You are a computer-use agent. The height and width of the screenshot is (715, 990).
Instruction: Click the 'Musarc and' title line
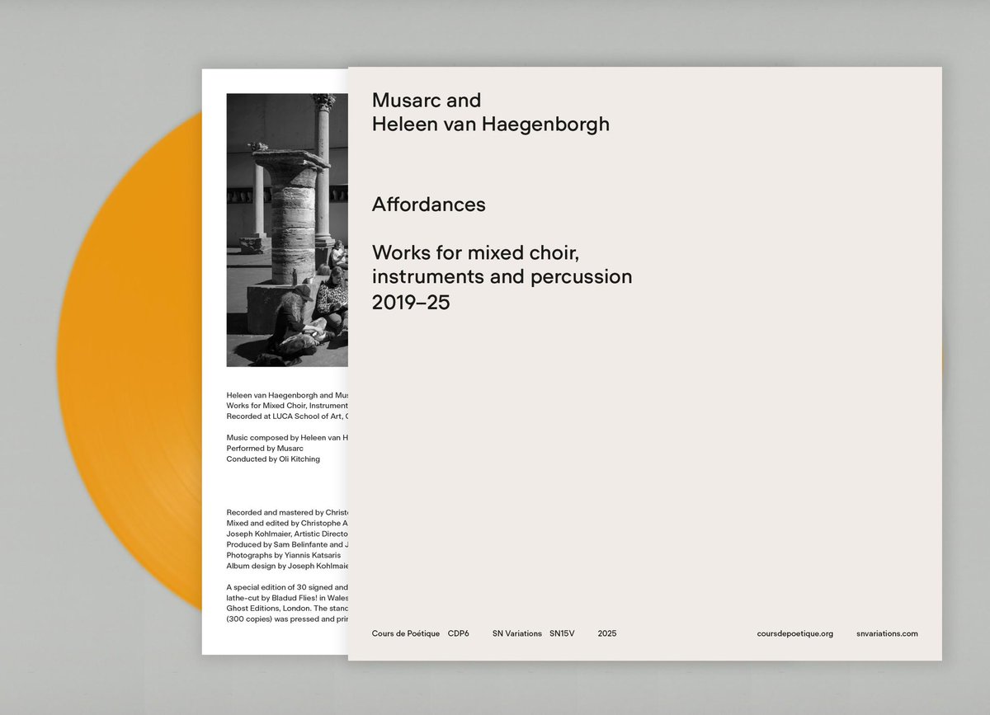tap(427, 100)
